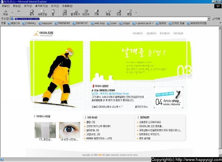Click the Back (뒤로) toolbar button
The image size is (222, 162).
click(6, 13)
